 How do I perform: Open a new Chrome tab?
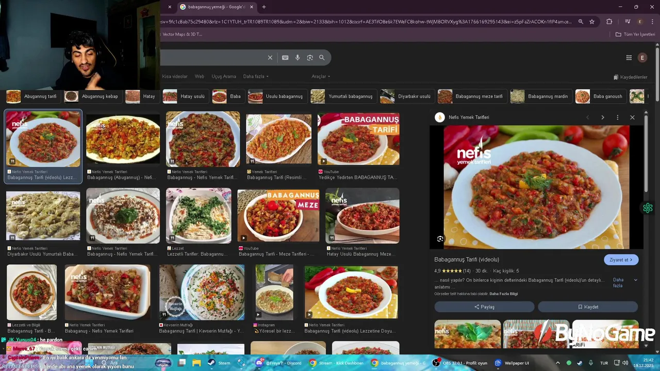click(263, 7)
